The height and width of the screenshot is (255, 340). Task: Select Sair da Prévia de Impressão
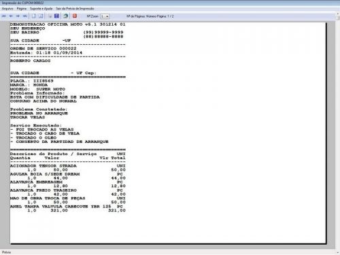point(75,9)
